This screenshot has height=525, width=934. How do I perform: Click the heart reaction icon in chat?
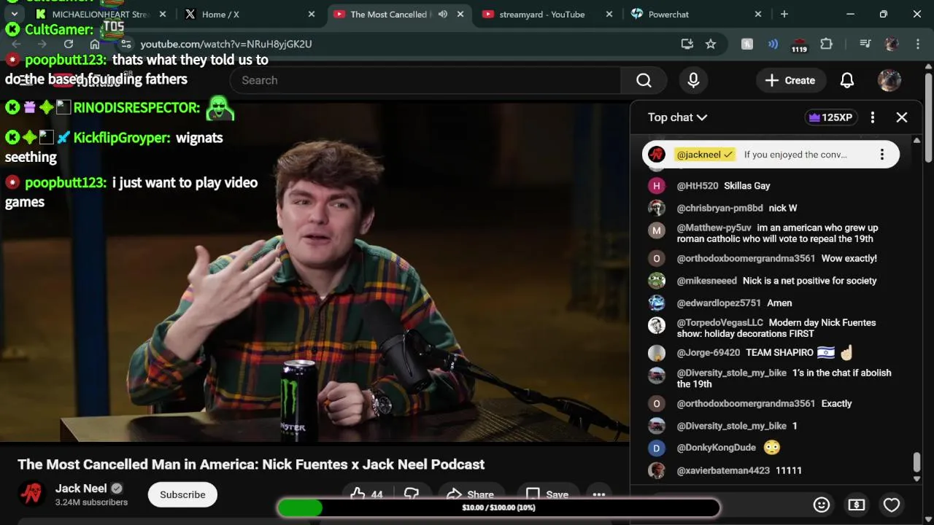(x=892, y=505)
